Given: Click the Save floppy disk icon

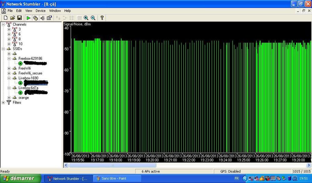Looking at the screenshot, I should [x=19, y=18].
